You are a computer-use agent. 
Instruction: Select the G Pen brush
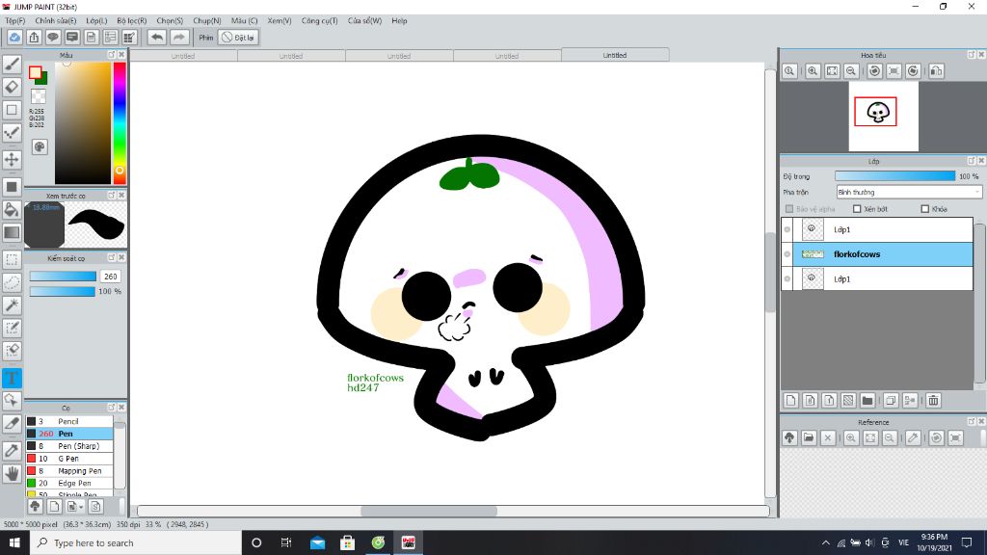coord(69,459)
